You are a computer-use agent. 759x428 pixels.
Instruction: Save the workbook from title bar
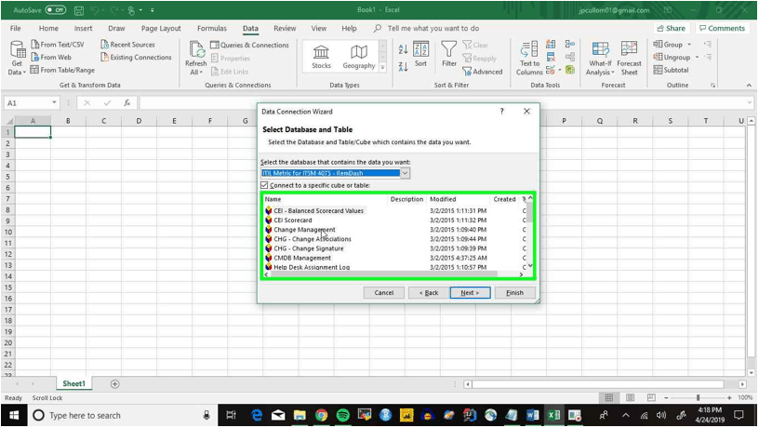[79, 9]
